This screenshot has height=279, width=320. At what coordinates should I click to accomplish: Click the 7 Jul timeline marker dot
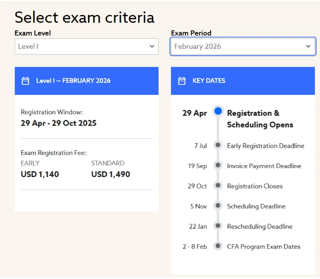[x=218, y=145]
